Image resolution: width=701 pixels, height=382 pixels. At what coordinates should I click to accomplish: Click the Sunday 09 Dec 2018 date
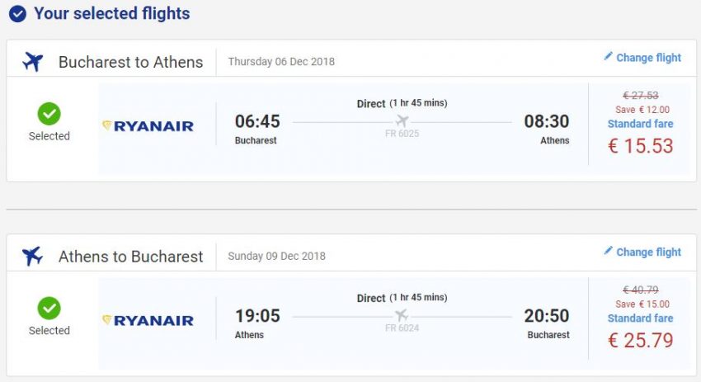(276, 256)
